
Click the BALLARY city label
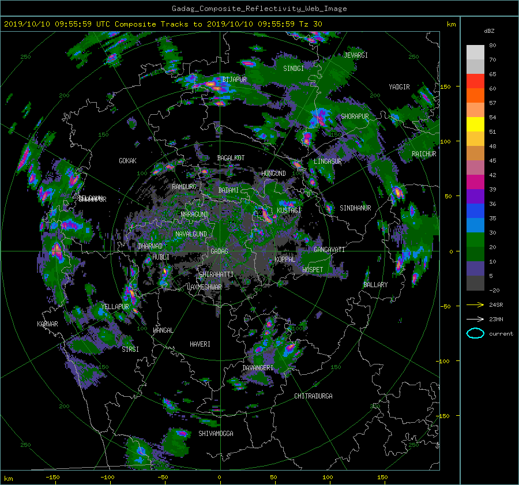coord(375,285)
